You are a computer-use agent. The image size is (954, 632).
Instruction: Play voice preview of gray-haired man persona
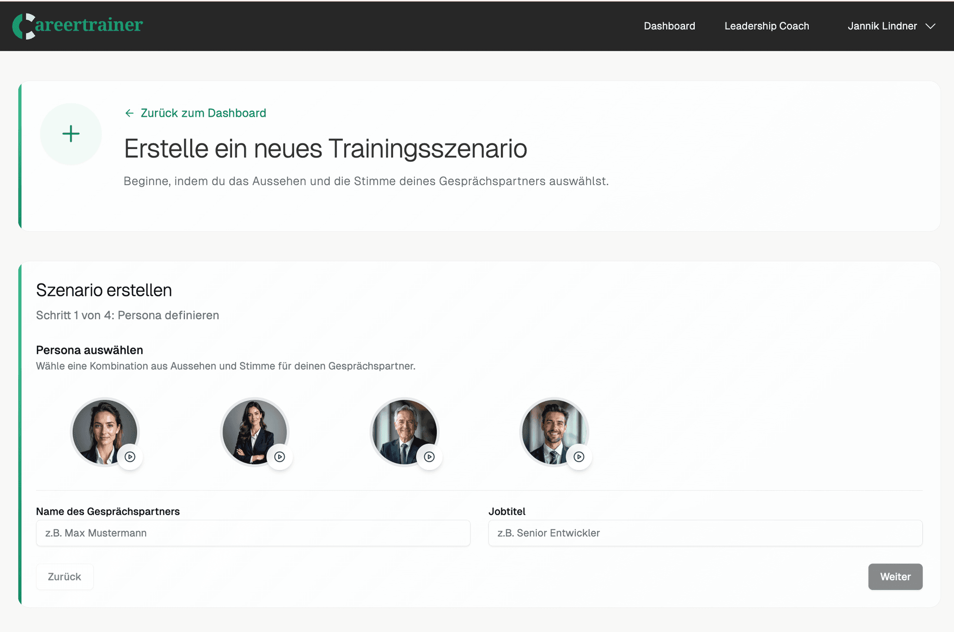[429, 457]
